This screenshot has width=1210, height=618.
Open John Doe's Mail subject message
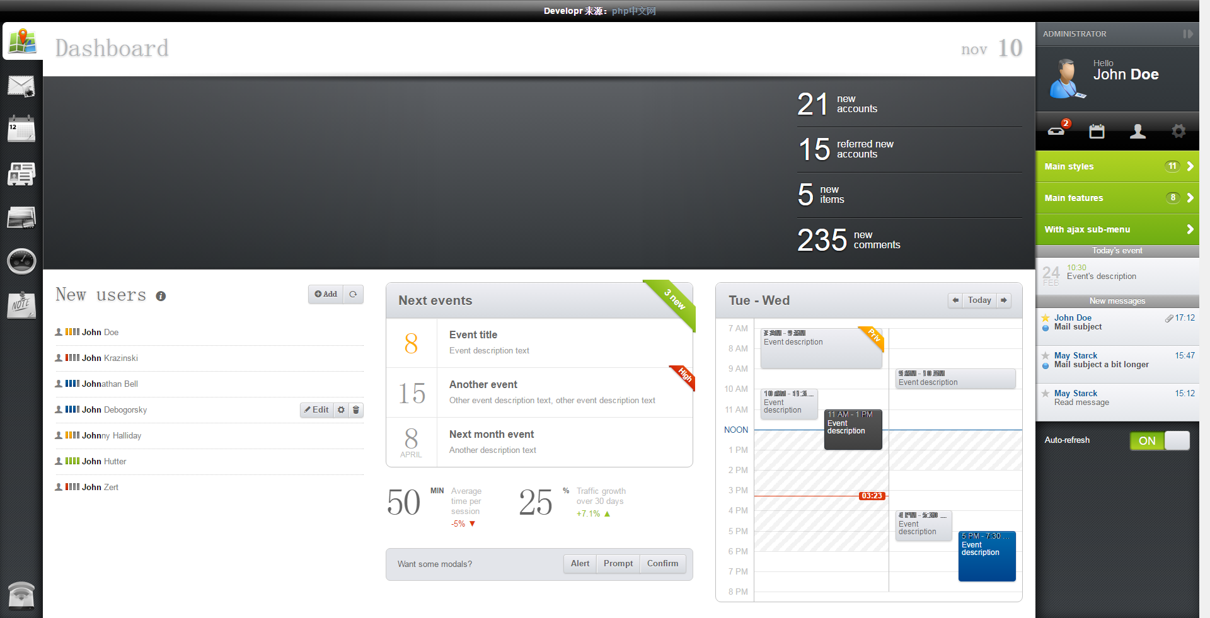point(1117,326)
